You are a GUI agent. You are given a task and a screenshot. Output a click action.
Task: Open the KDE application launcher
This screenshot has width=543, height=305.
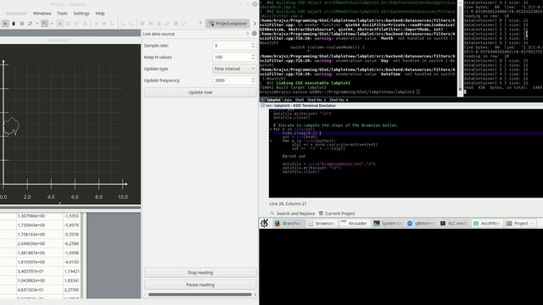click(x=265, y=224)
